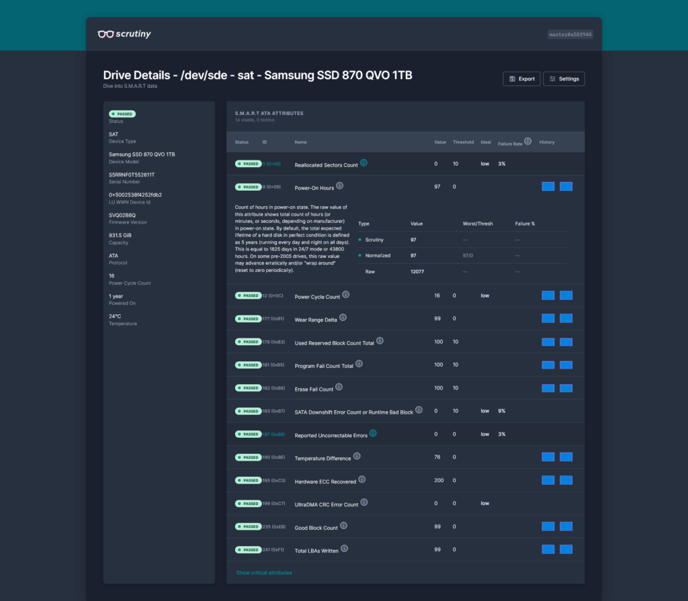Show info for Erase Fail Count
The image size is (688, 601).
339,387
